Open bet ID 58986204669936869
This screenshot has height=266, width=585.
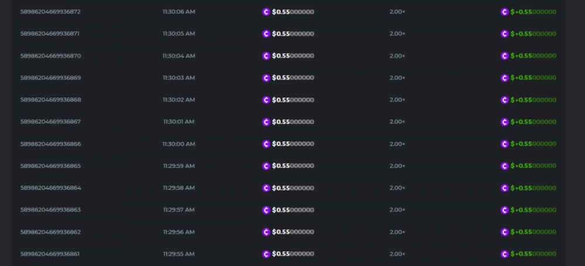click(50, 78)
